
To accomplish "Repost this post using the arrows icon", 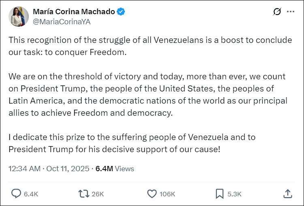I will point(83,194).
